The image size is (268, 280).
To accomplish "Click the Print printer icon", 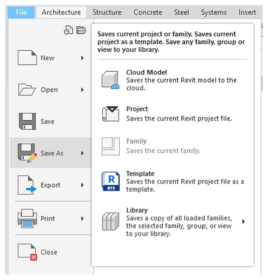I will pyautogui.click(x=27, y=219).
